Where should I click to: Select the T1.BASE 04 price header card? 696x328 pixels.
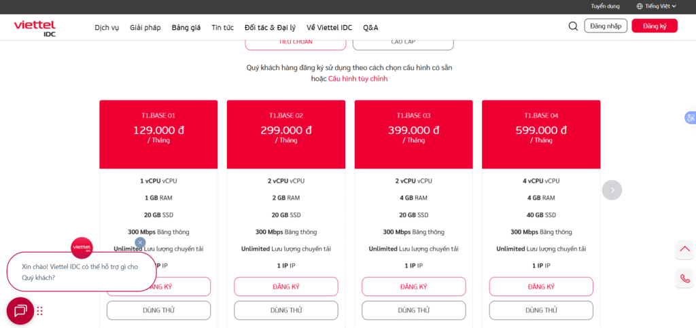[x=541, y=134]
